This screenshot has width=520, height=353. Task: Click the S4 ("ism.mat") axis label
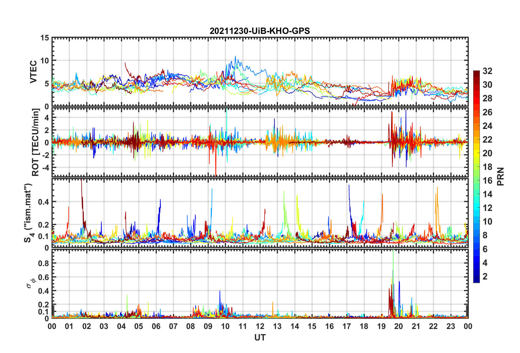(x=28, y=213)
